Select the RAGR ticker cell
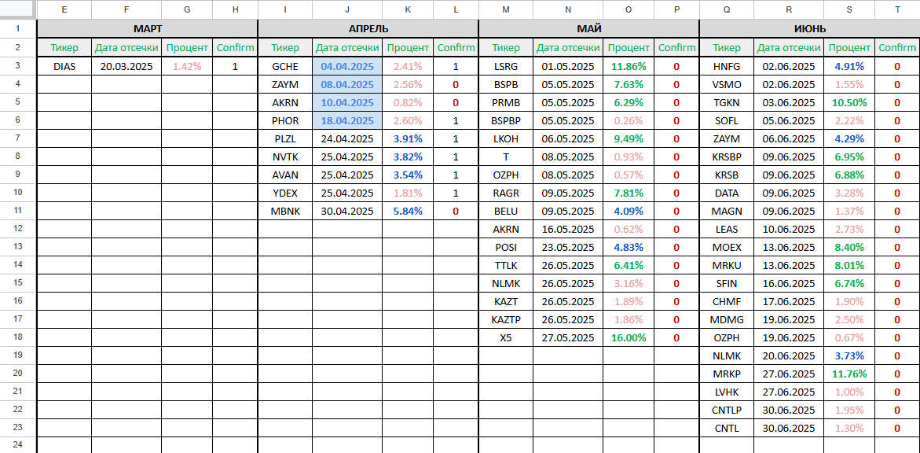Screen dimensions: 920x453 [x=506, y=193]
